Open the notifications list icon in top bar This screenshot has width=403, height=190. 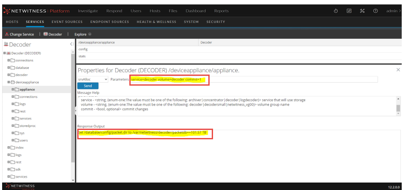coord(349,11)
